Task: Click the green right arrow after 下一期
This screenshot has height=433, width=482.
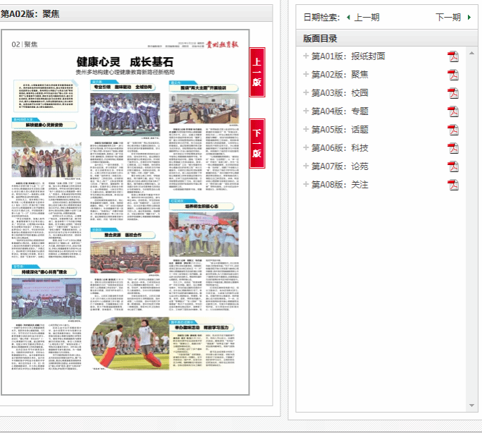Action: pos(469,17)
